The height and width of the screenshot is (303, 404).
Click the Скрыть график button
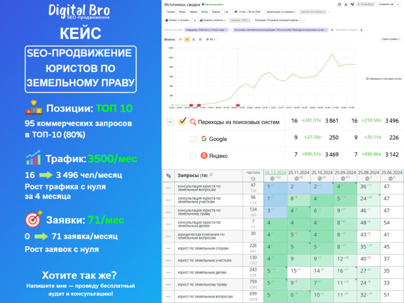[391, 39]
